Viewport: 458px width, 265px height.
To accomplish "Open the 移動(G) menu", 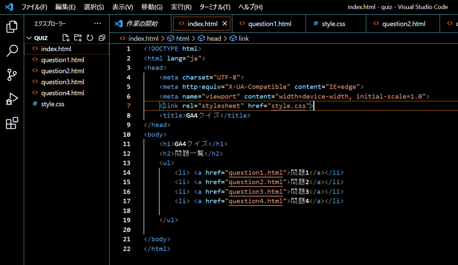I will pos(152,7).
